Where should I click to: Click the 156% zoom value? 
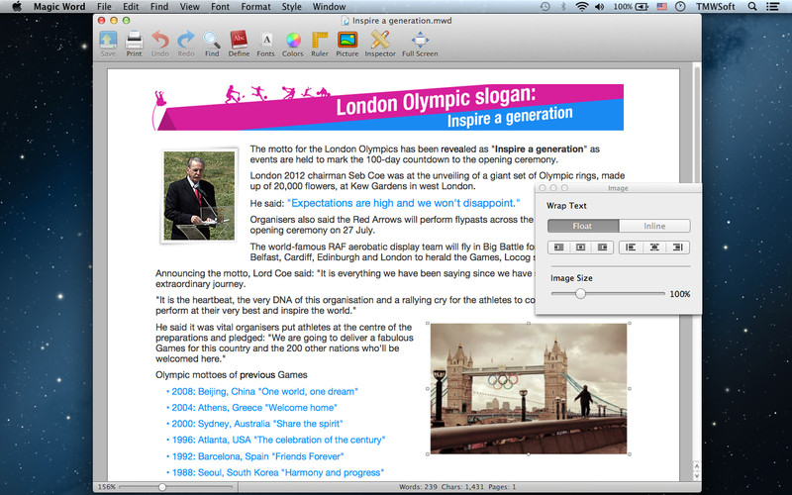pyautogui.click(x=107, y=487)
